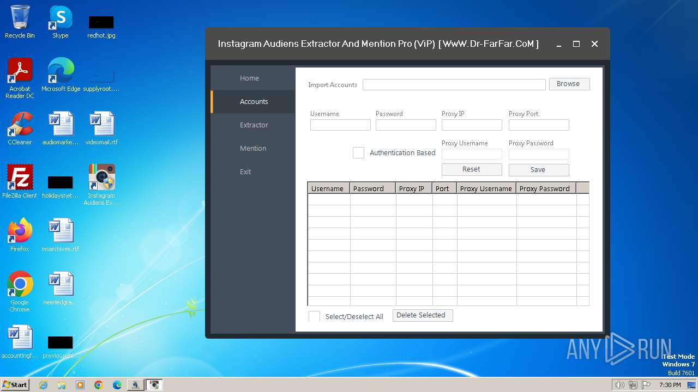698x392 pixels.
Task: Launch Microsoft Edge desktop shortcut
Action: tap(61, 75)
